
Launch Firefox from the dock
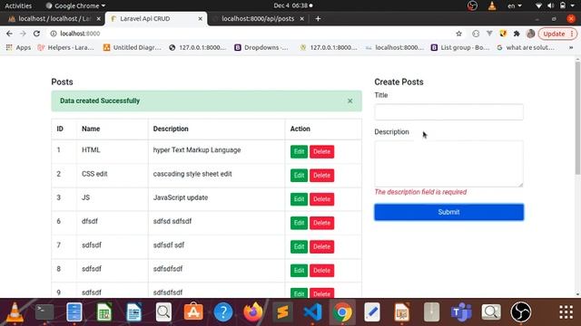(252, 312)
